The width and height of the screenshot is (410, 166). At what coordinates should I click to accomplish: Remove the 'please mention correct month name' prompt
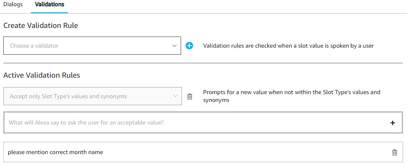coord(395,152)
